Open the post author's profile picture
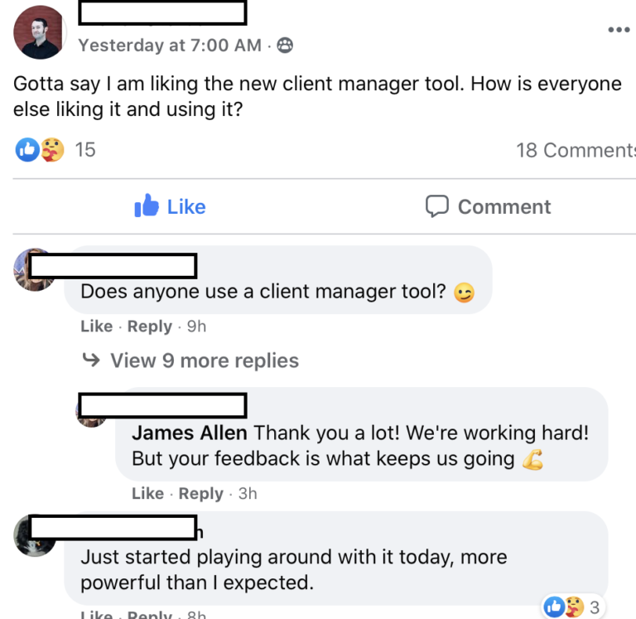 pyautogui.click(x=40, y=32)
